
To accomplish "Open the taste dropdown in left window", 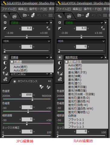I will 30,23.
